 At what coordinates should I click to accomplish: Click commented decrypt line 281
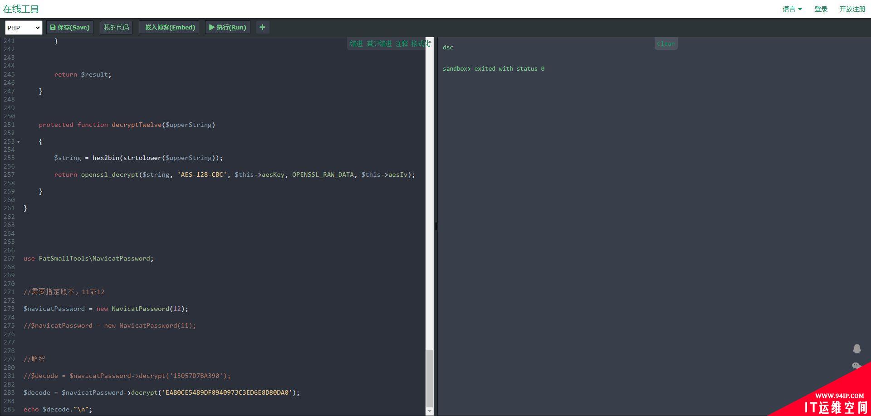[x=127, y=376]
